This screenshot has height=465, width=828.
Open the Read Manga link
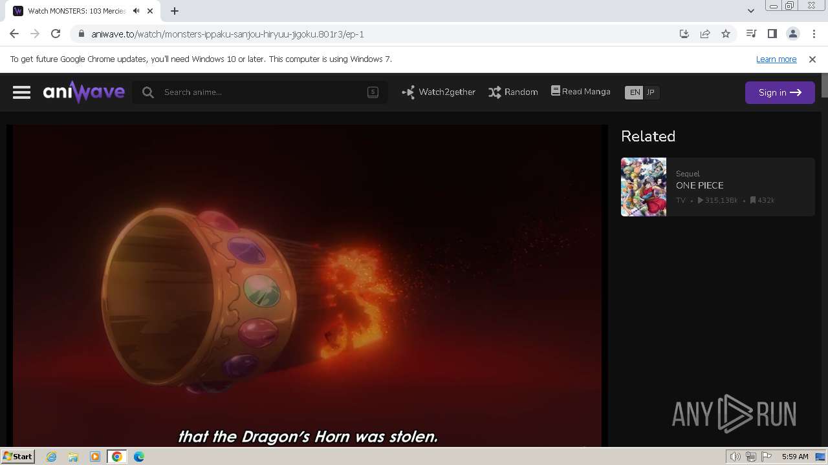pyautogui.click(x=580, y=92)
